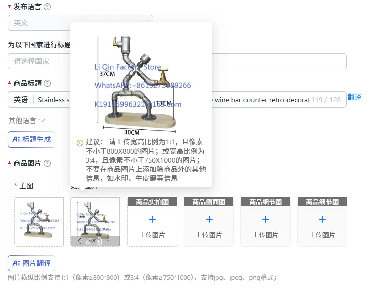Select the main image thumbnail under 主图
This screenshot has height=291, width=369.
tap(39, 221)
